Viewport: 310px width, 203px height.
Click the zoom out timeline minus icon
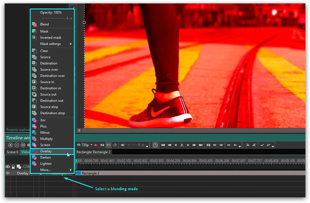tap(17, 145)
